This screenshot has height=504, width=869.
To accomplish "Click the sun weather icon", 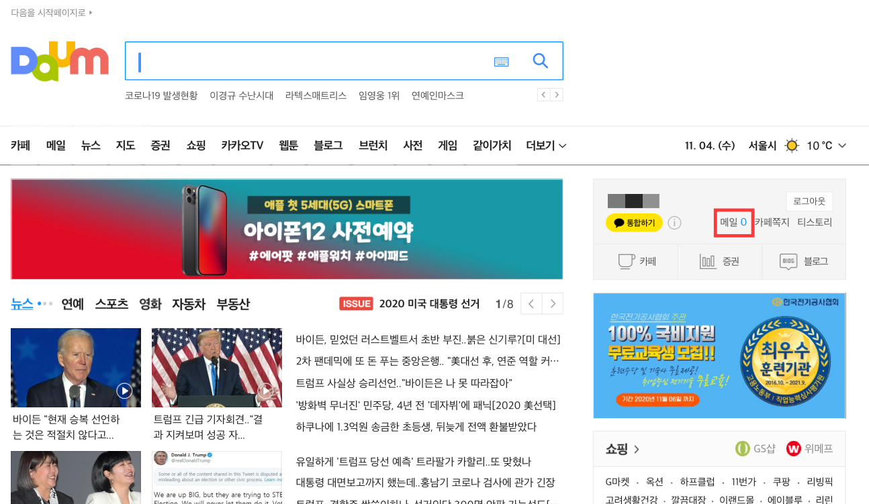I will (792, 146).
